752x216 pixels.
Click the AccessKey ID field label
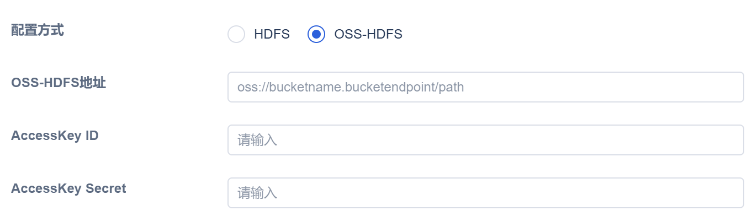point(55,136)
